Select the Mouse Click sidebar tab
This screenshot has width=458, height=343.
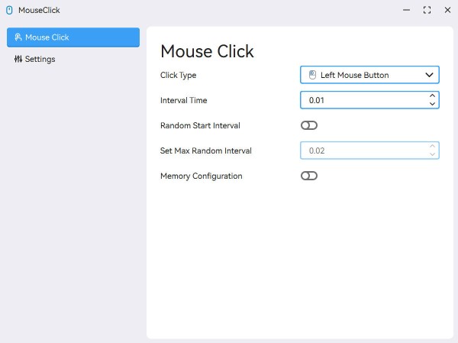coord(73,37)
